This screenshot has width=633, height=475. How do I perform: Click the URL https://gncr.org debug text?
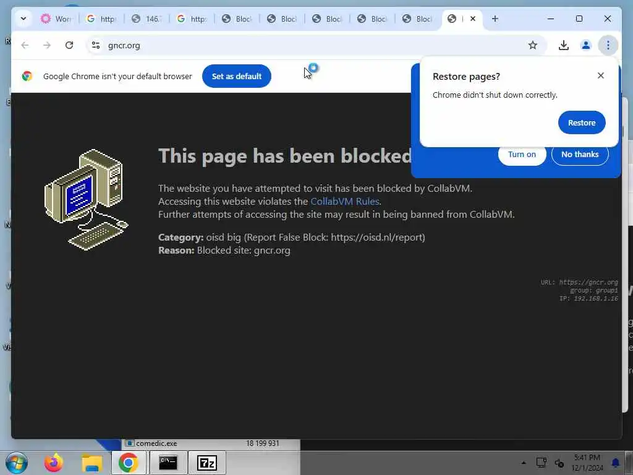[579, 282]
